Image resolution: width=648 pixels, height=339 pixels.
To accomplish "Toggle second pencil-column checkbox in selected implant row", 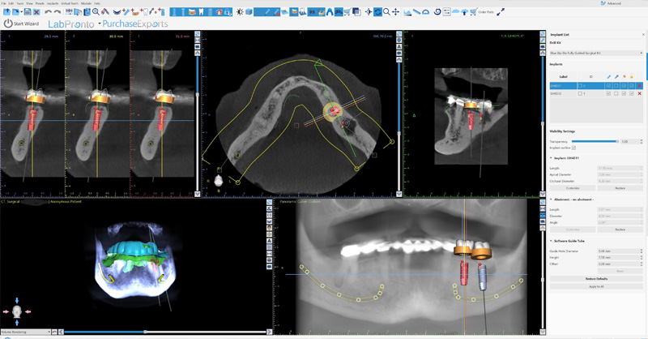I will click(x=616, y=86).
